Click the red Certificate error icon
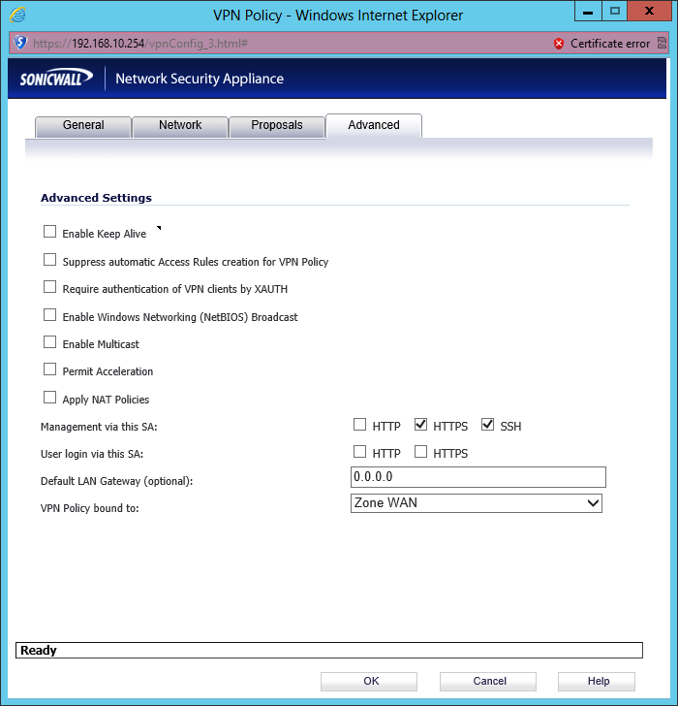 point(558,44)
